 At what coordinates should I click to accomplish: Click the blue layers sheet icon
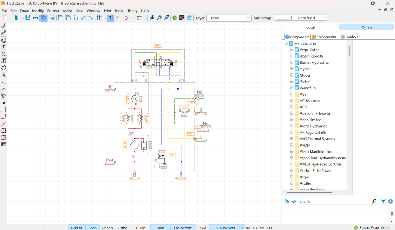[x=189, y=18]
